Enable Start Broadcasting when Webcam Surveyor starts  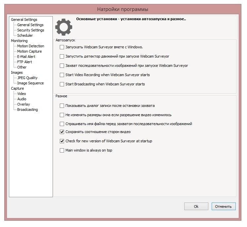(x=62, y=84)
